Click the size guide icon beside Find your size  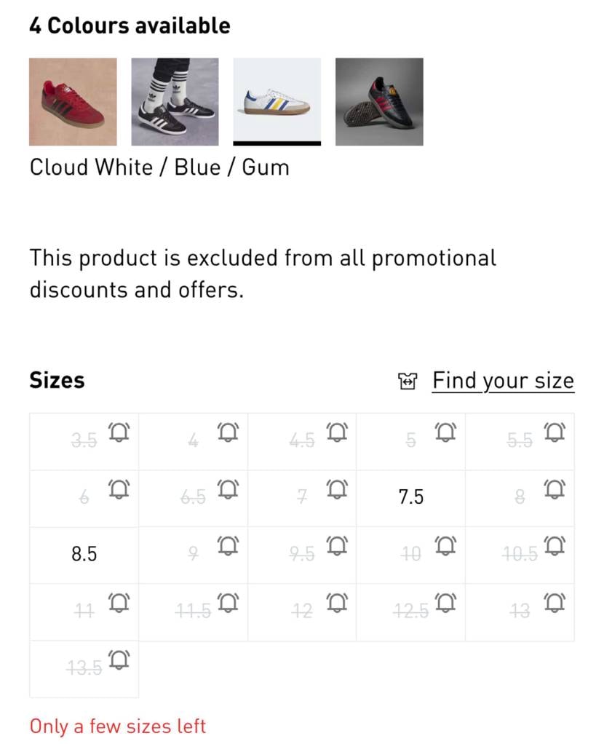(408, 381)
